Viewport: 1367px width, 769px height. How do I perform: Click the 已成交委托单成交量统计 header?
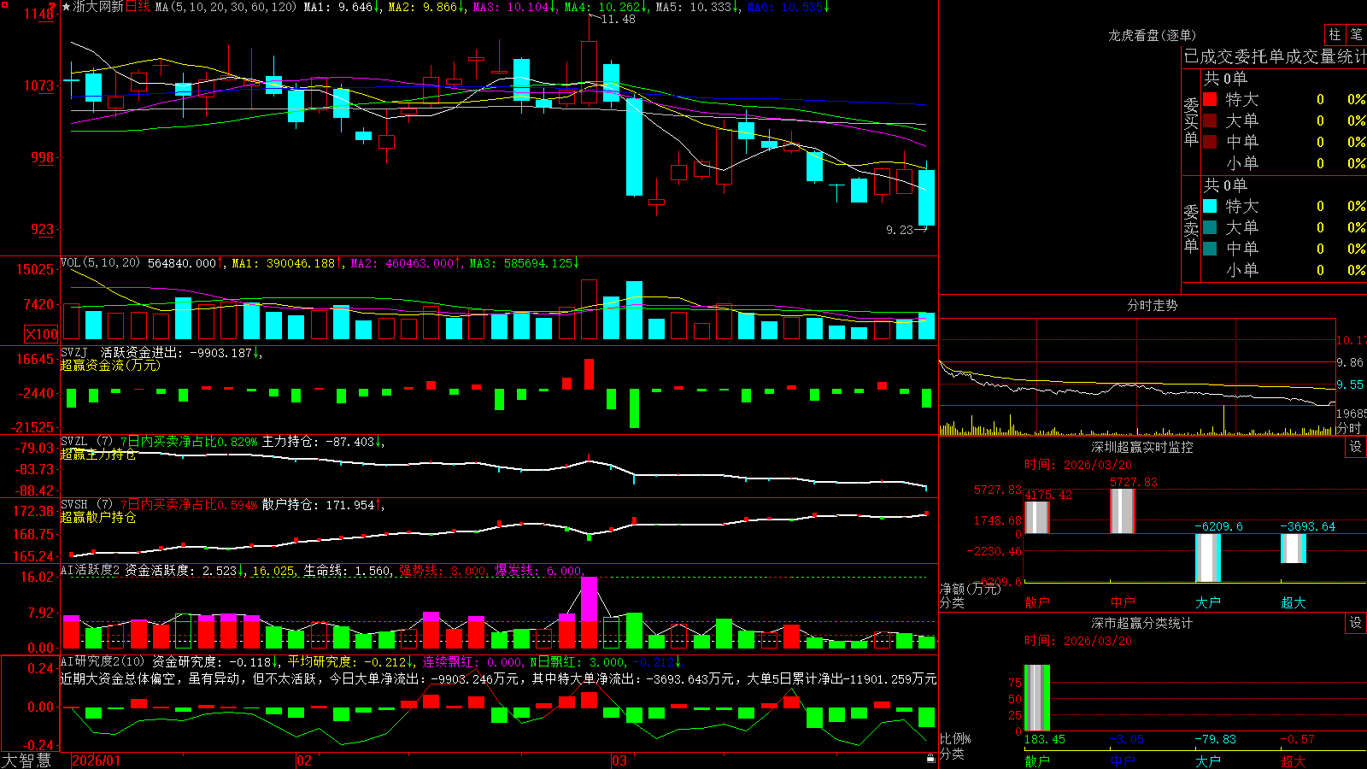click(1275, 56)
